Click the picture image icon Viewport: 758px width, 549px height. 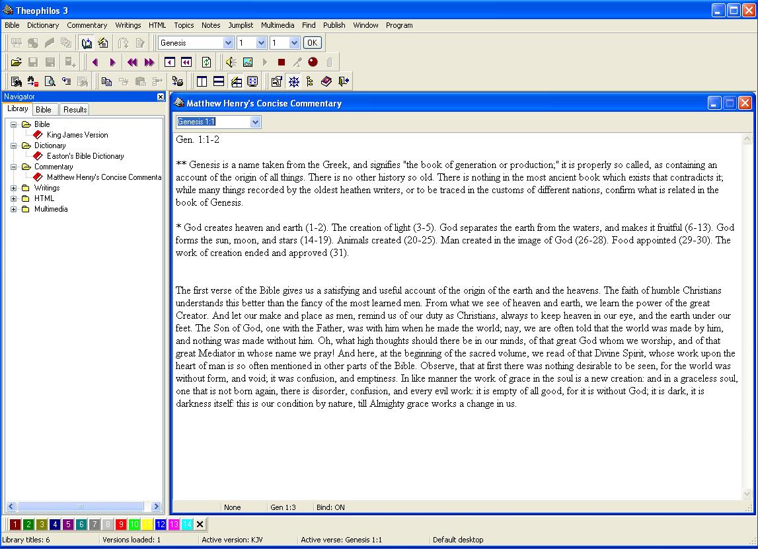tap(248, 62)
